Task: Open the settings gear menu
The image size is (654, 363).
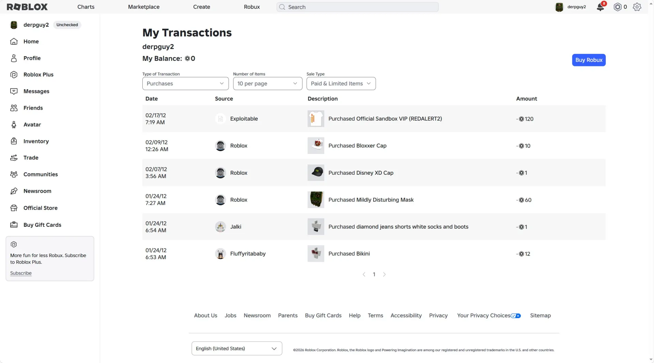Action: 637,7
